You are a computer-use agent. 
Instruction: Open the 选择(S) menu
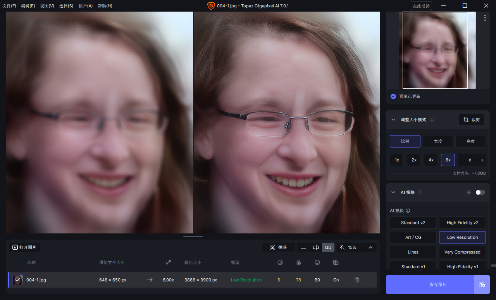click(66, 6)
